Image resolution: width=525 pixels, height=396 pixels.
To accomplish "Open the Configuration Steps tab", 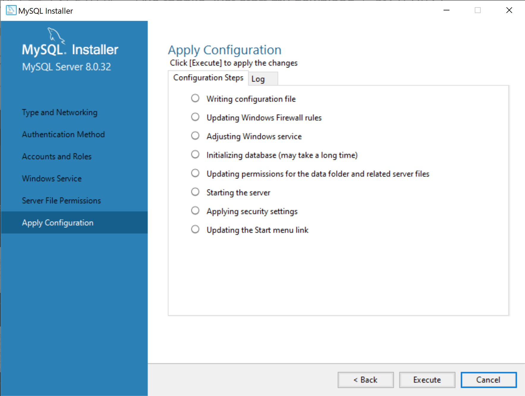I will click(208, 78).
